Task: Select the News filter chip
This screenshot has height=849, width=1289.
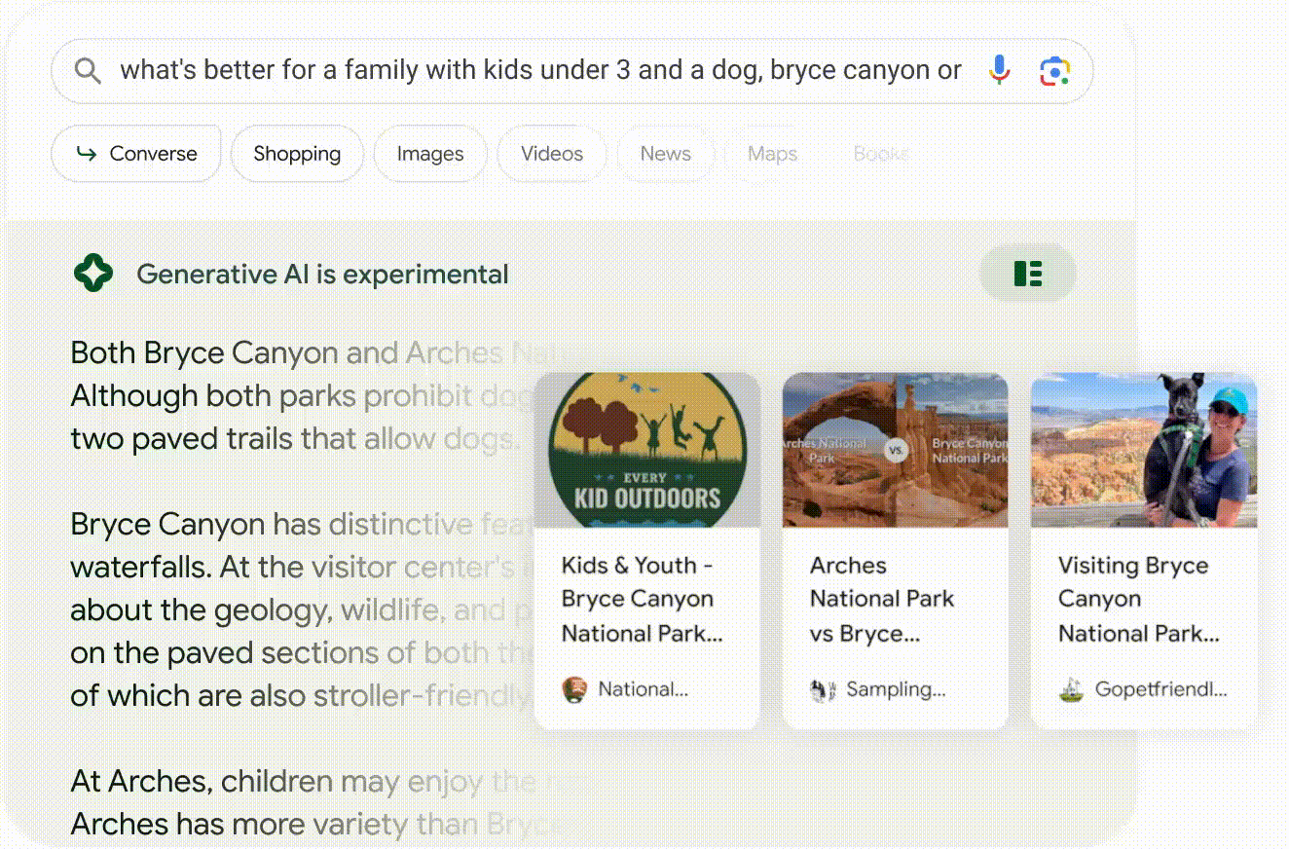Action: click(x=665, y=154)
